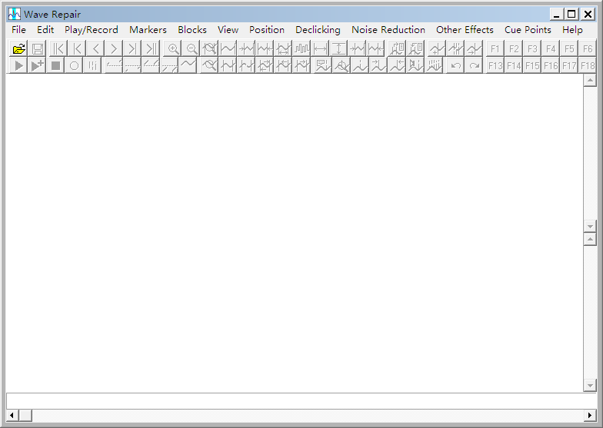
Task: Click the F4 toolbar button
Action: click(551, 49)
